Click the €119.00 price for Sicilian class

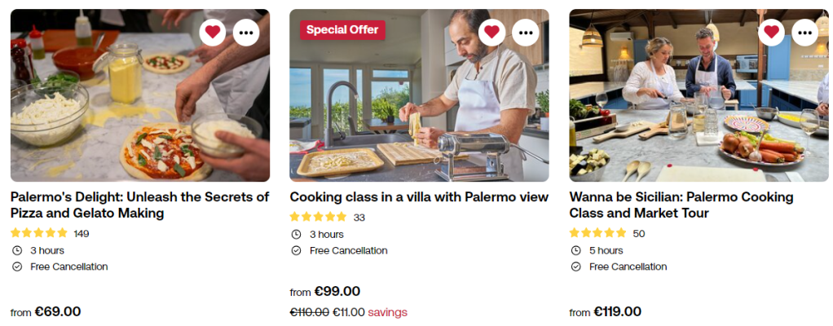(617, 311)
